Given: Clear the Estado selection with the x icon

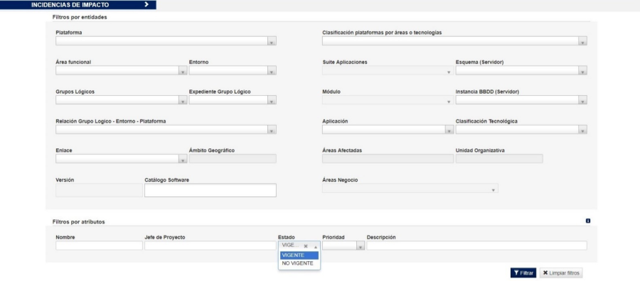Looking at the screenshot, I should pyautogui.click(x=306, y=246).
